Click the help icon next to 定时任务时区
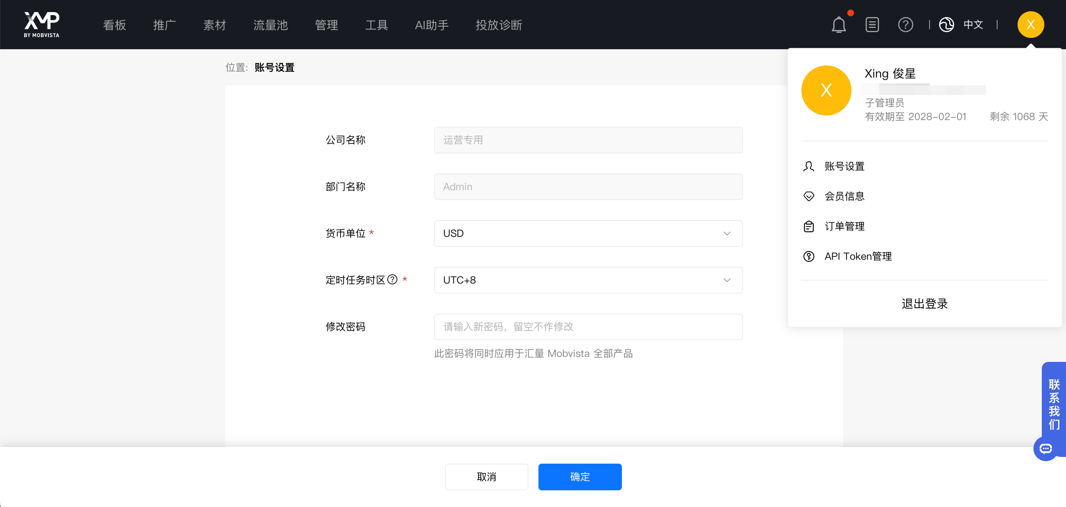The image size is (1066, 507). 392,280
